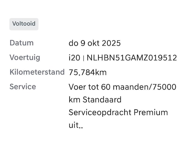Click the Voltooid status badge
Screen dimensions: 190x142
[x=24, y=24]
